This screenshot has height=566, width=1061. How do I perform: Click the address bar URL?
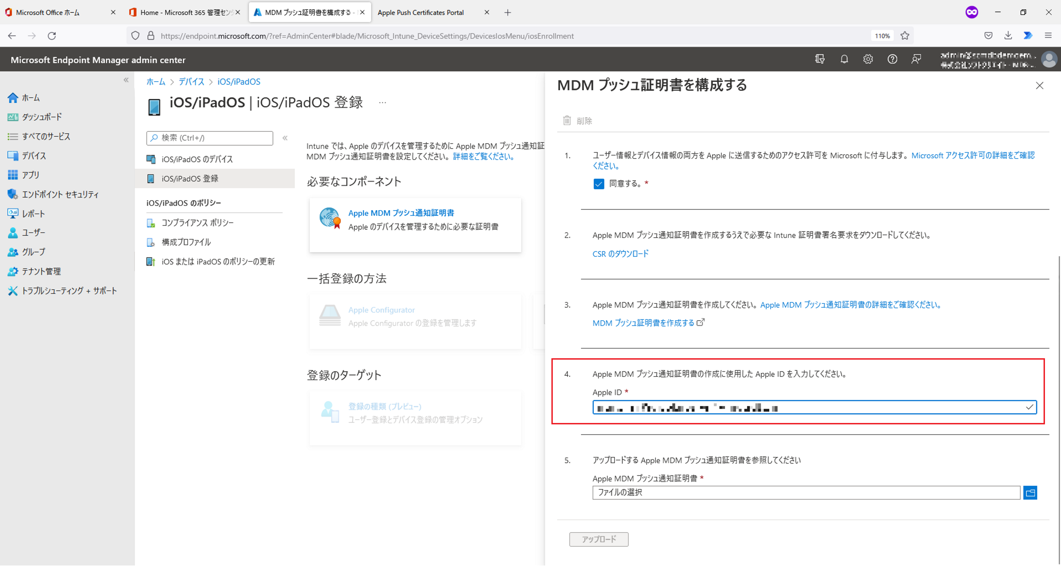(x=367, y=36)
